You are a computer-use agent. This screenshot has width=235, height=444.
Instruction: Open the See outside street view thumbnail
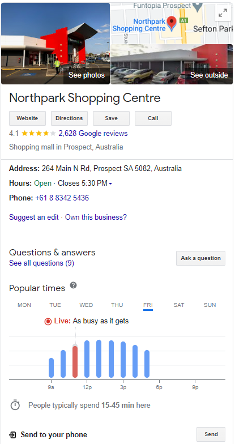[172, 65]
